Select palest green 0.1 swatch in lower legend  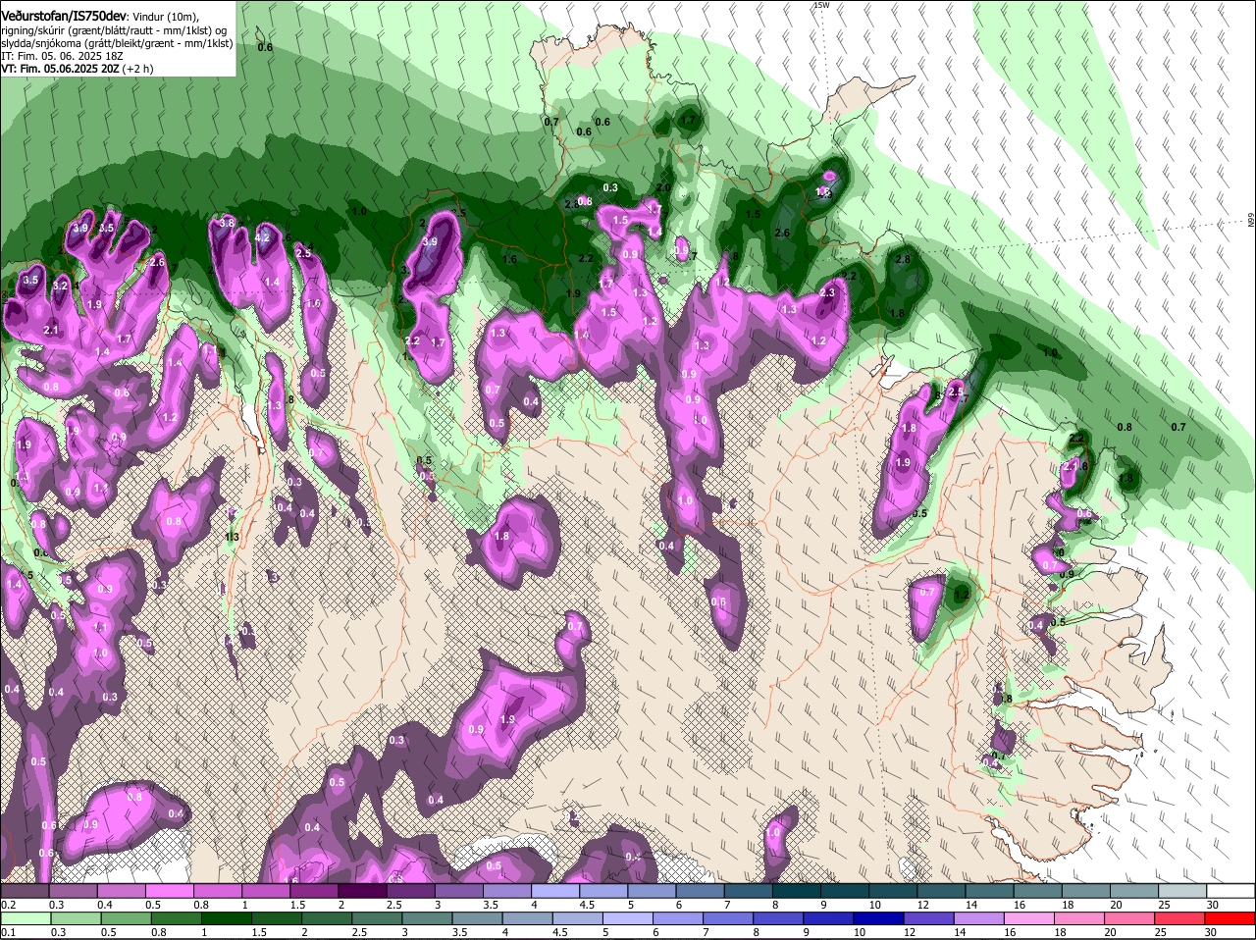click(25, 918)
